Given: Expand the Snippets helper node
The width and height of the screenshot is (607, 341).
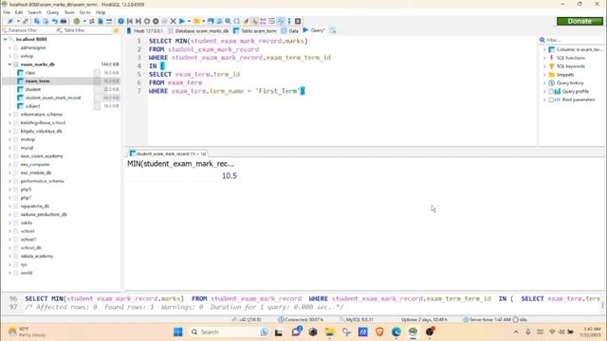Looking at the screenshot, I should coord(544,75).
